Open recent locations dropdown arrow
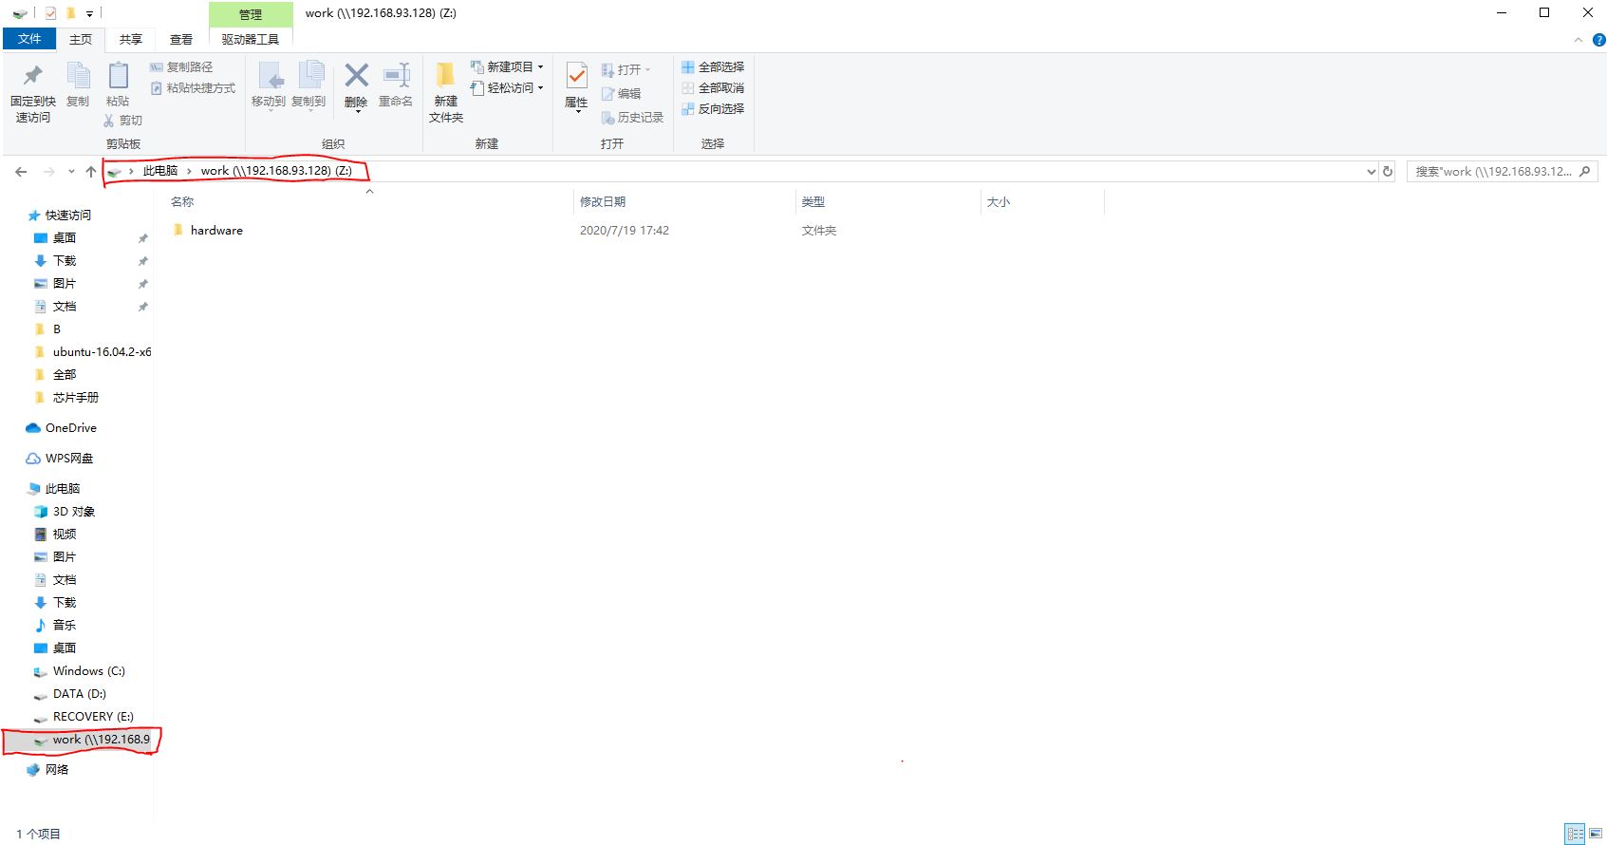This screenshot has width=1607, height=845. point(71,172)
